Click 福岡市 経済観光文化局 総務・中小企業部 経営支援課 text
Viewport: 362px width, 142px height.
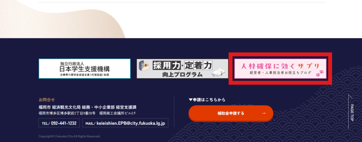pyautogui.click(x=88, y=107)
